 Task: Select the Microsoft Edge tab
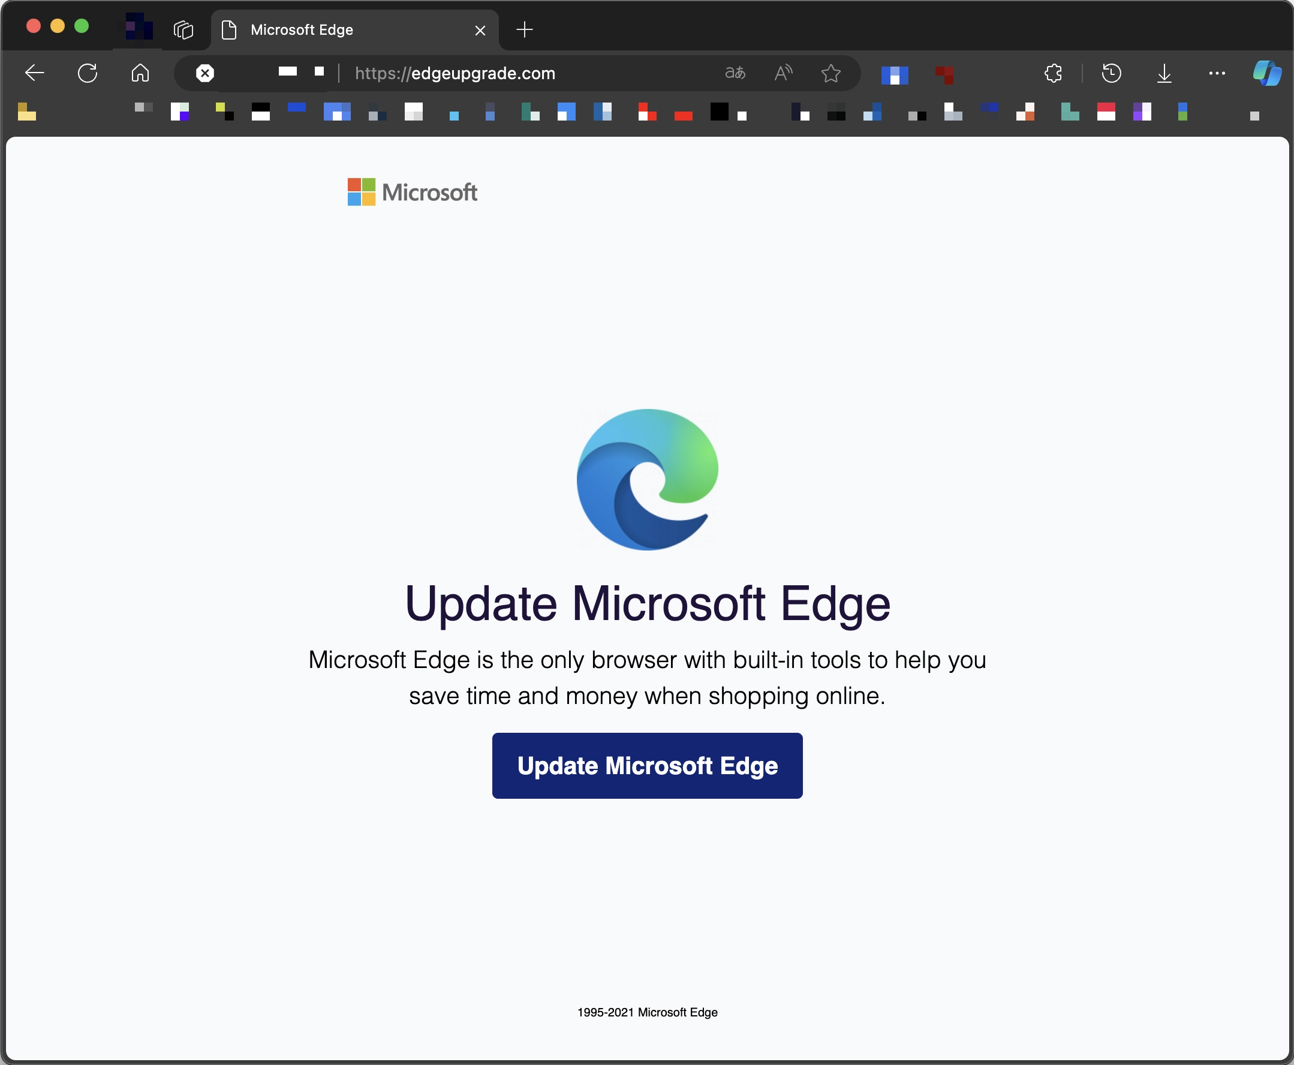coord(354,30)
